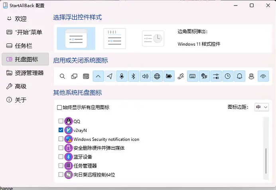Toggle the Search system icon
276x190 pixels.
click(63, 76)
